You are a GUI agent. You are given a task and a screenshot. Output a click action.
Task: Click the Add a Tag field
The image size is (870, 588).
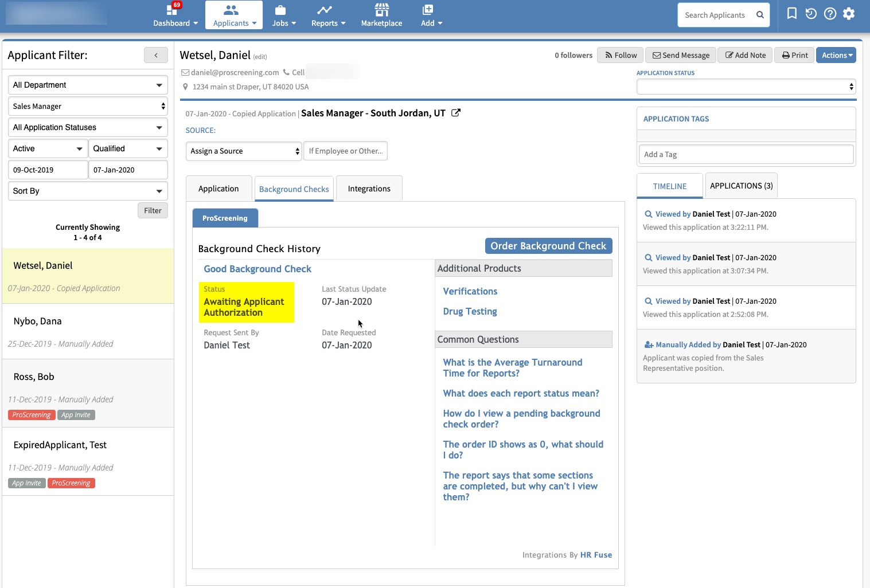(746, 154)
